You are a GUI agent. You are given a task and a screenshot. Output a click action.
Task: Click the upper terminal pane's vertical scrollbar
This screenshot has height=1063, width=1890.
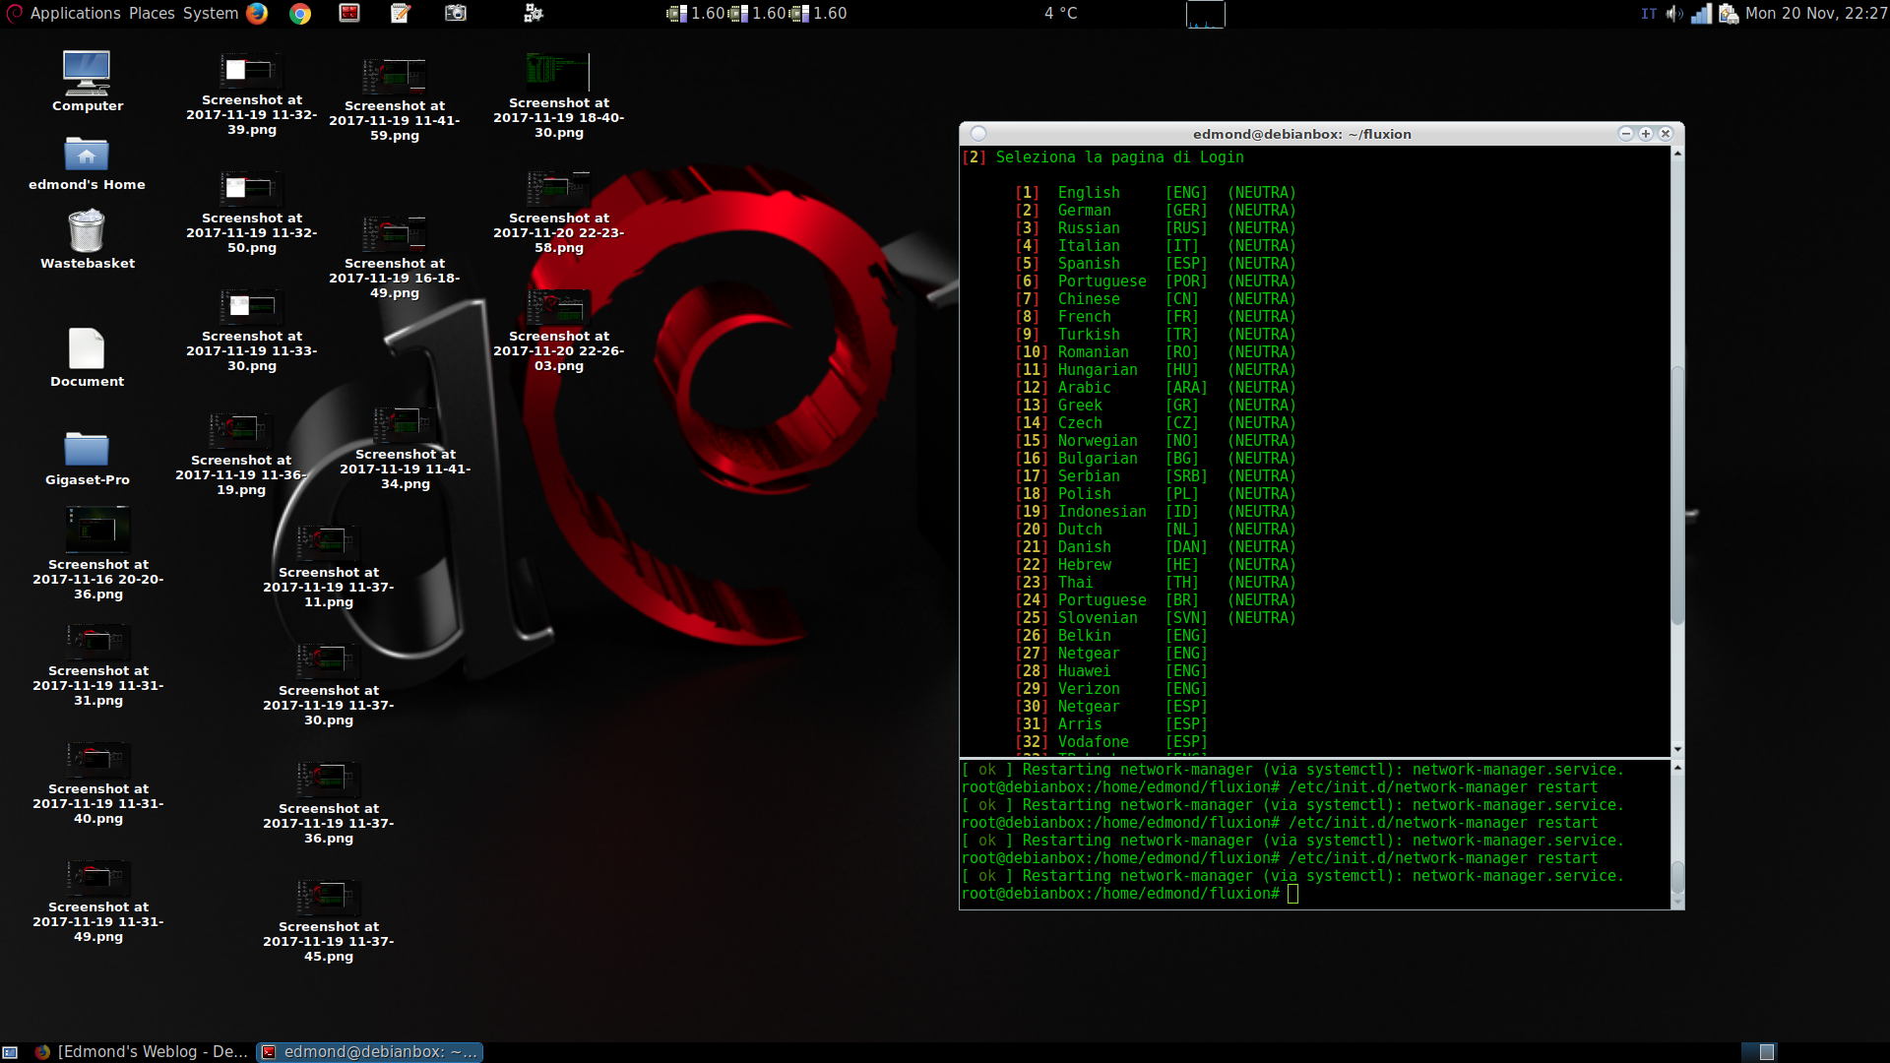pyautogui.click(x=1677, y=492)
